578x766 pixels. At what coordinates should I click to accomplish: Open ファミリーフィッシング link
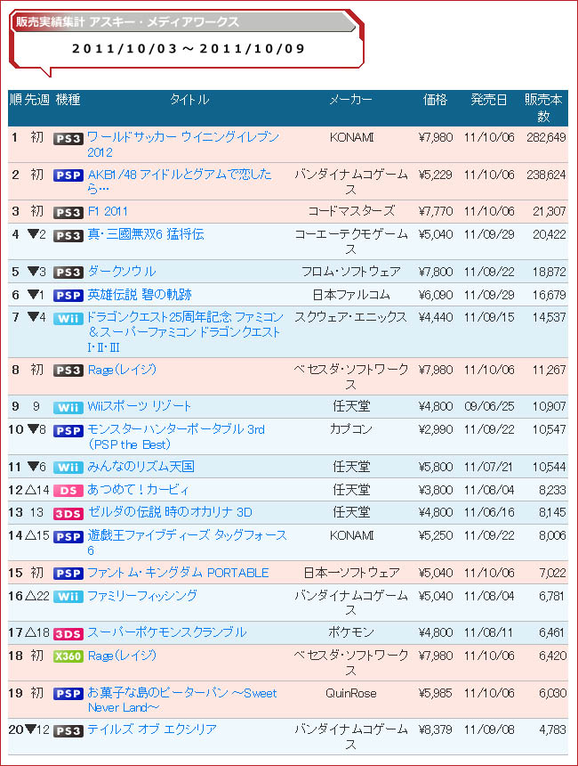142,596
